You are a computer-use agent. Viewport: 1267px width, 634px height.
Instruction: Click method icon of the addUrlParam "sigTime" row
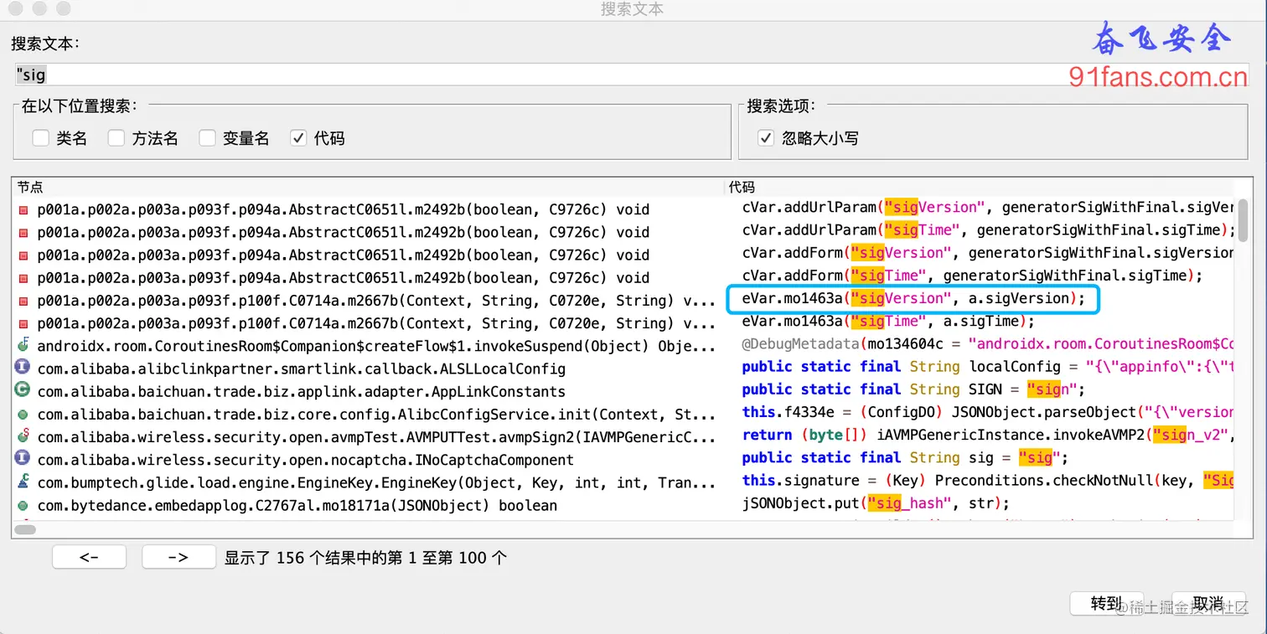(23, 232)
